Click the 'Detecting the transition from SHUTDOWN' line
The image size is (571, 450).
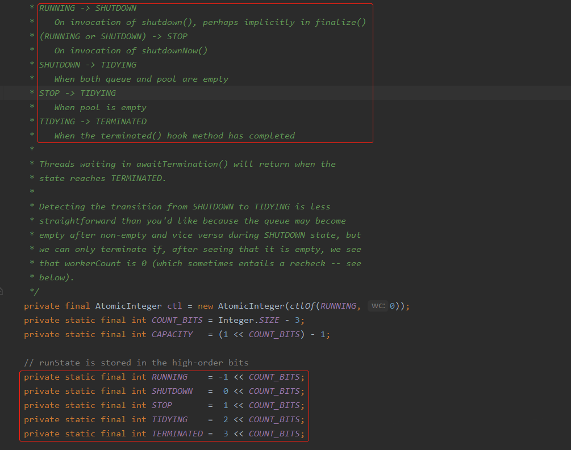coord(185,207)
